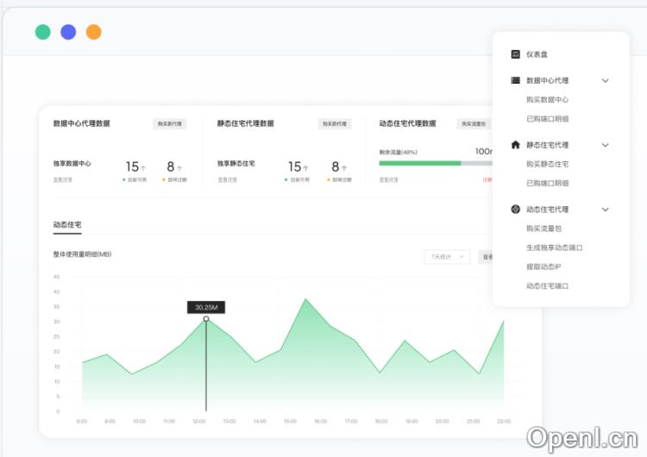Click the 12:00 label on the x-axis
Screen dimensions: 647x457
coord(199,421)
